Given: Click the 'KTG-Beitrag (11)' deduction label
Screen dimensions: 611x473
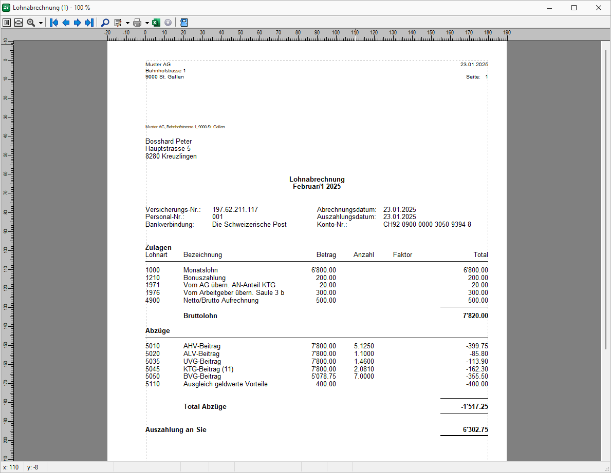Looking at the screenshot, I should coord(209,369).
